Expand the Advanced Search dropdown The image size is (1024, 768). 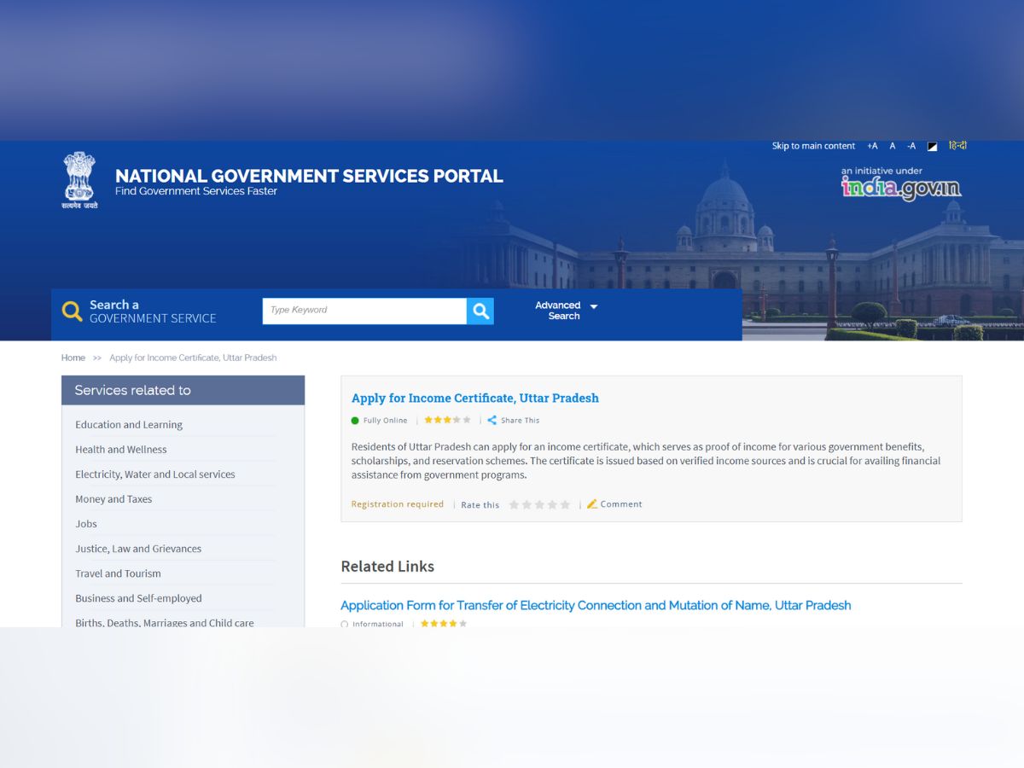[593, 305]
